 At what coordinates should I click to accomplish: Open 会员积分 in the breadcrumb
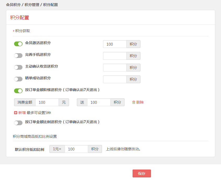(13, 5)
